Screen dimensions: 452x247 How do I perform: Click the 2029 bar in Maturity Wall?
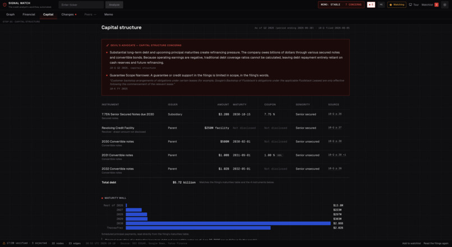tap(137, 219)
